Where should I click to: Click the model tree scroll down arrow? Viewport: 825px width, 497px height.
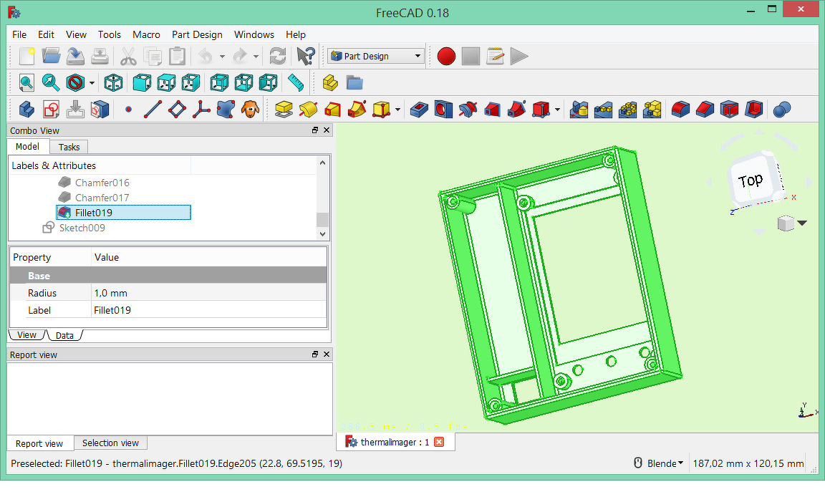pyautogui.click(x=322, y=234)
